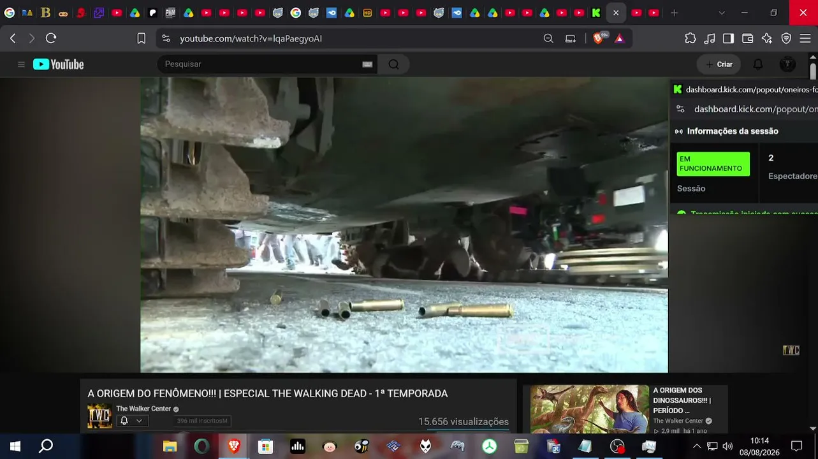The height and width of the screenshot is (459, 818).
Task: Open site settings icon in address bar
Action: 166,38
